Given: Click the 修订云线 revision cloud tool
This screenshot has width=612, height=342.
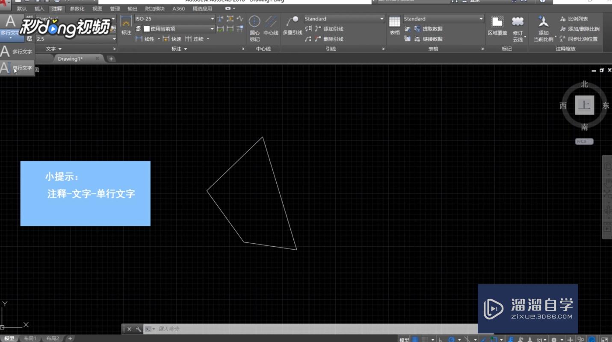Looking at the screenshot, I should (518, 29).
